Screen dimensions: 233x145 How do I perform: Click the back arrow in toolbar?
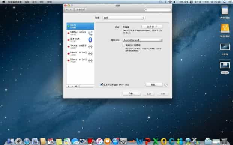click(67, 10)
